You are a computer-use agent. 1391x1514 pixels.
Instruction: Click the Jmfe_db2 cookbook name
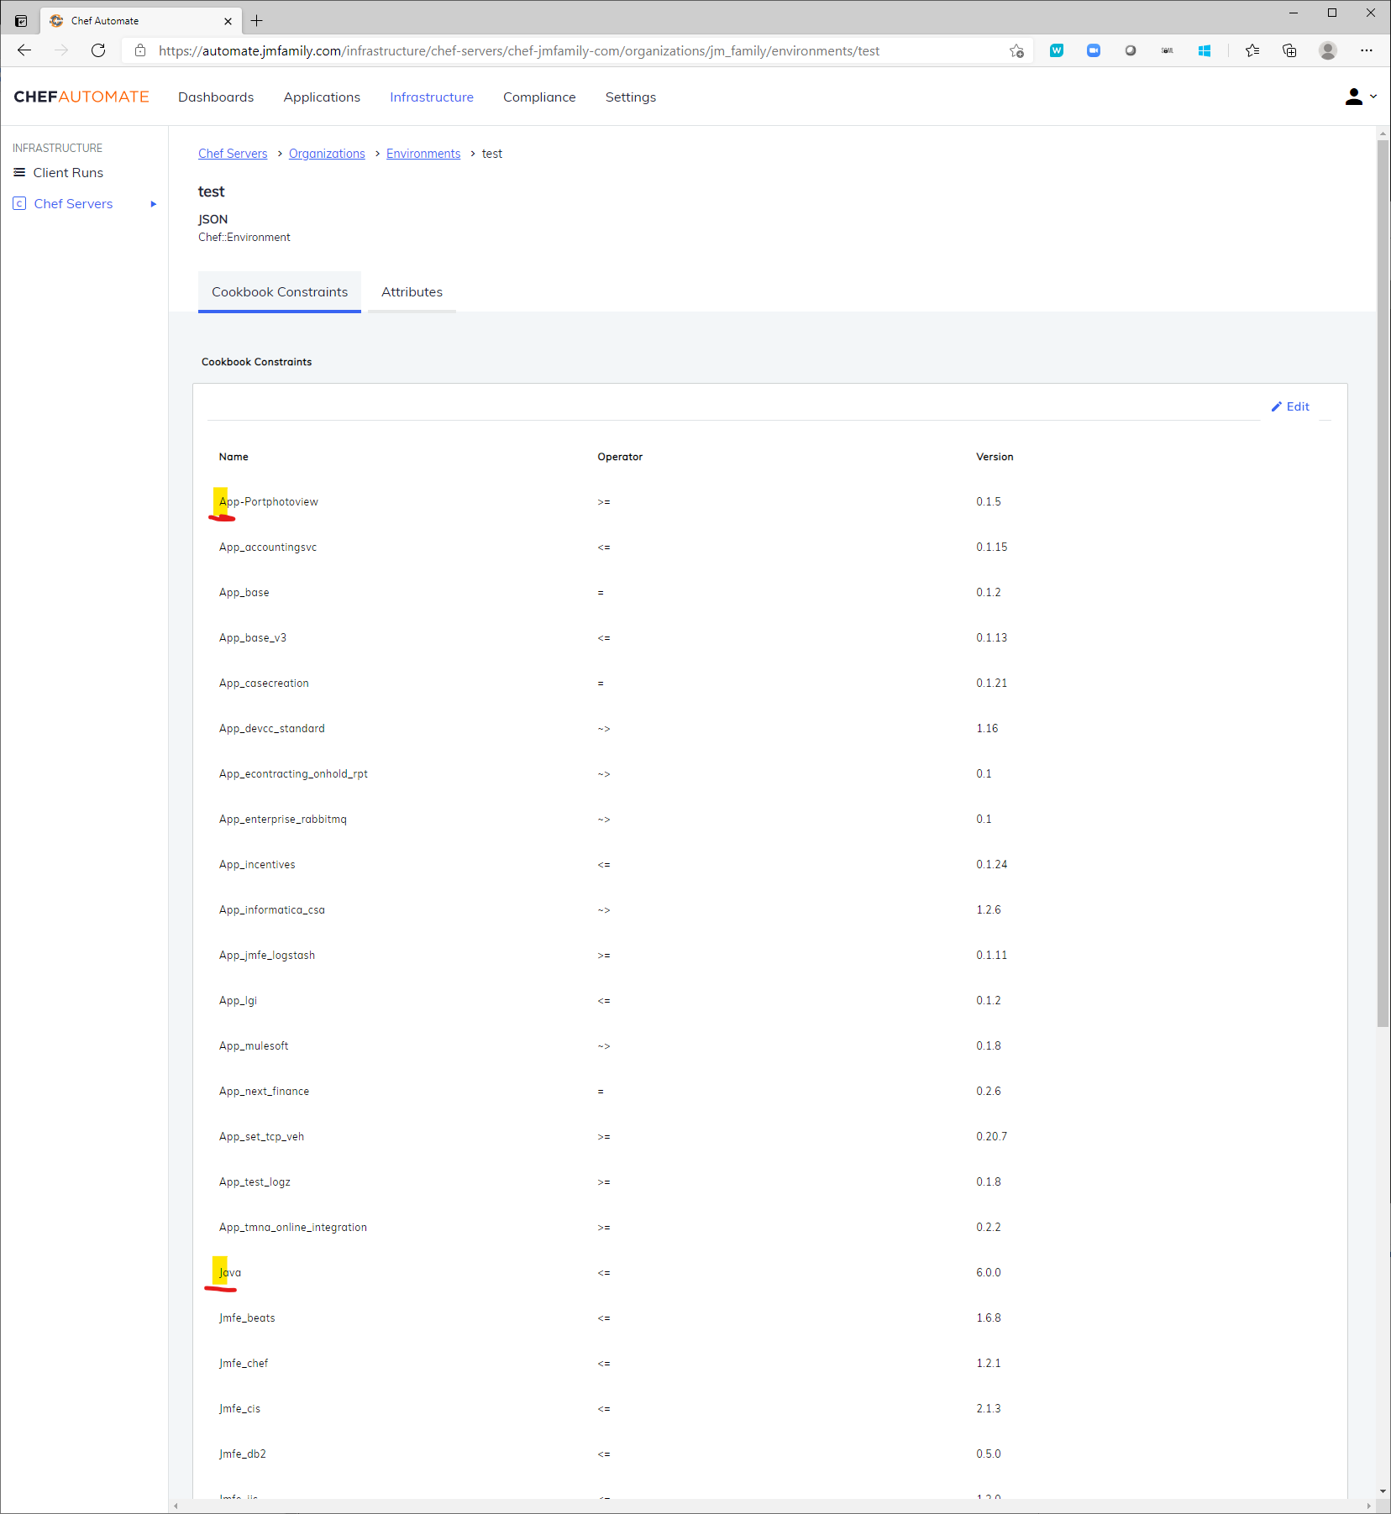243,1454
